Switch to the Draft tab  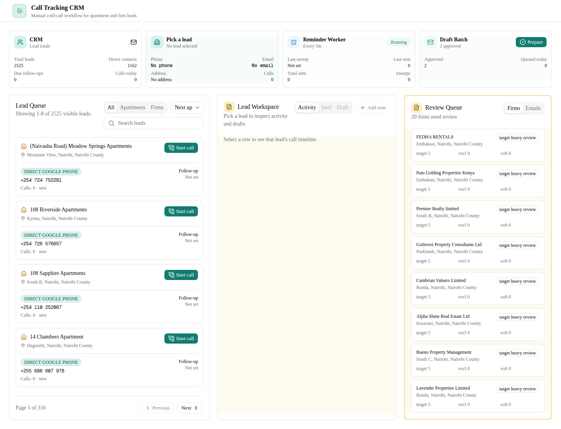pos(342,108)
